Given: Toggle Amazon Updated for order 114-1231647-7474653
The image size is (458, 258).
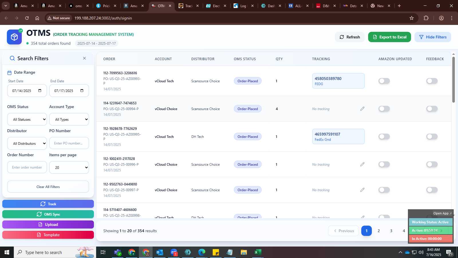Looking at the screenshot, I should [384, 109].
